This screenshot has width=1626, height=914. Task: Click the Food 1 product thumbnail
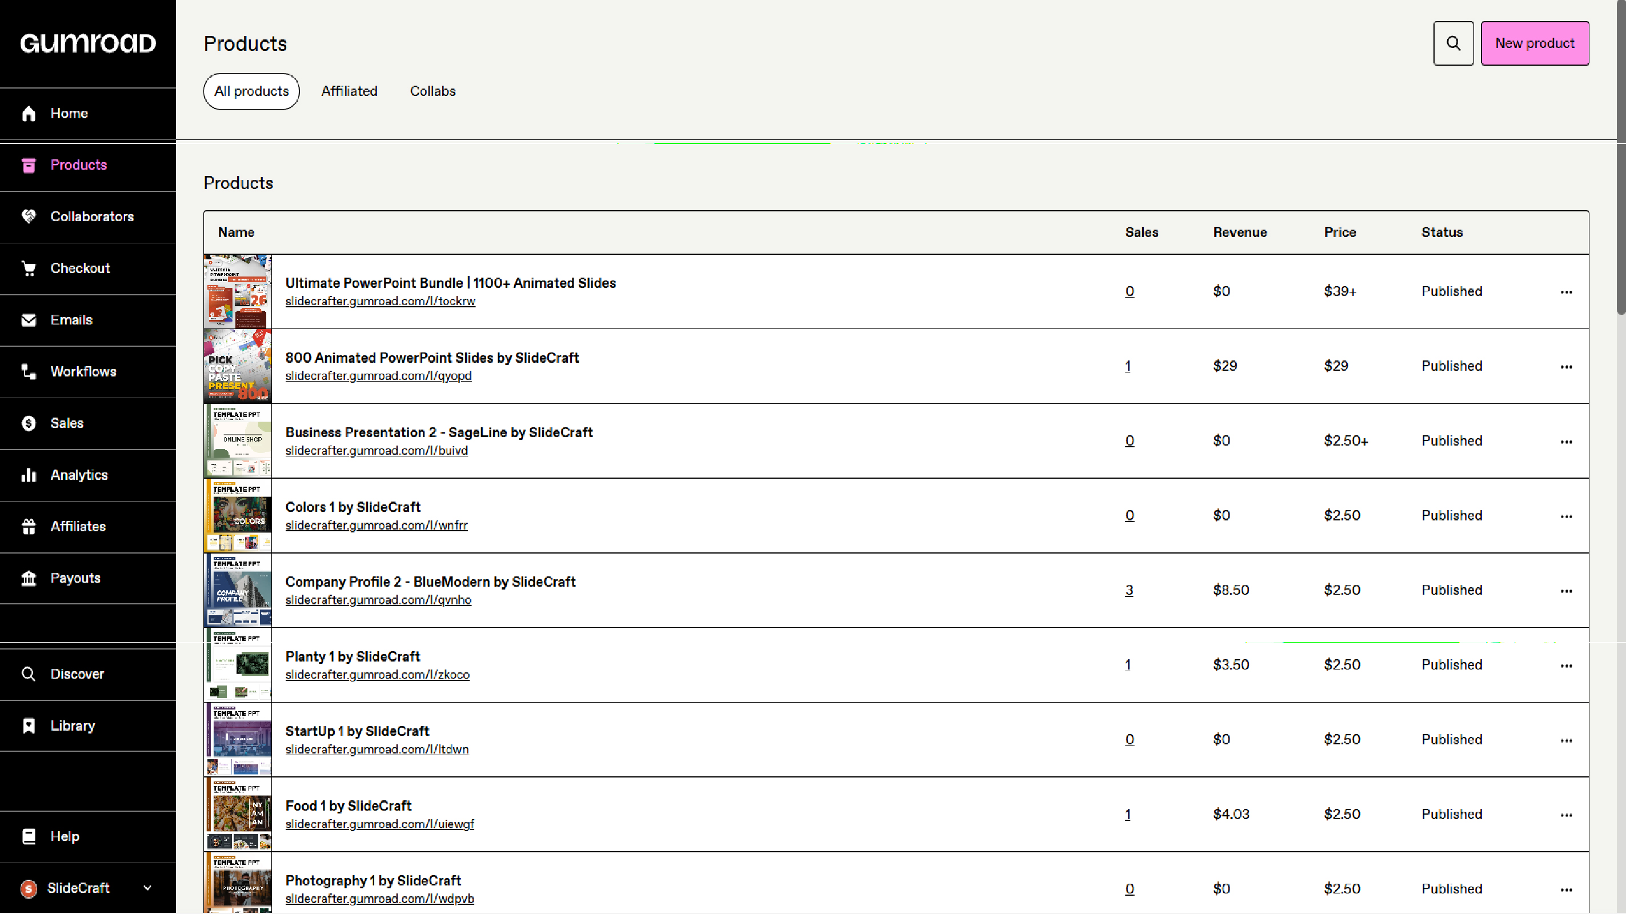pos(238,814)
